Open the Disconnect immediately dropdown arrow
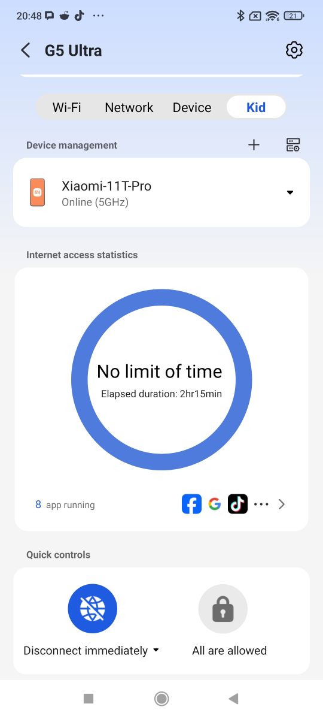Screen dimensions: 323x719 156,650
